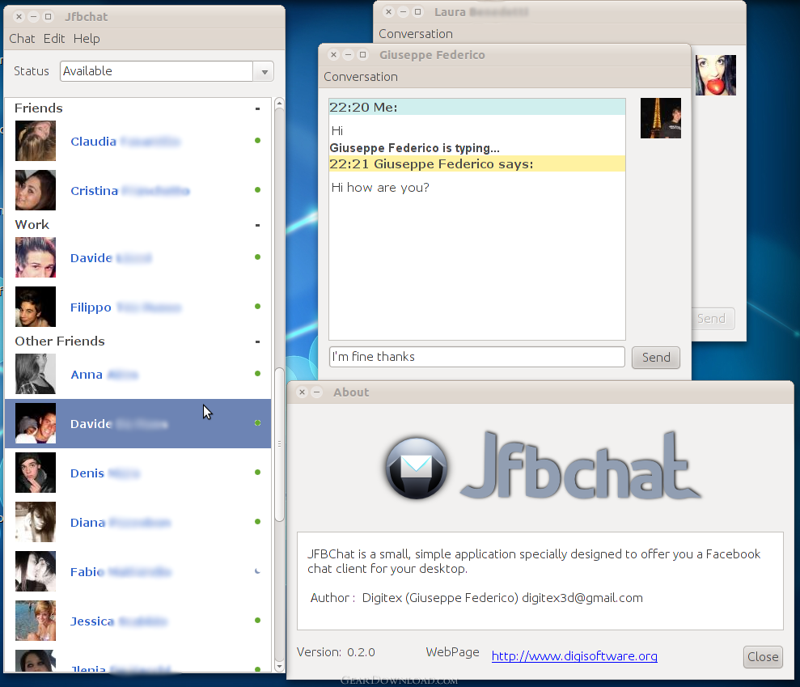Screen dimensions: 800x687
Task: Click Diana's avatar picture
Action: point(36,522)
